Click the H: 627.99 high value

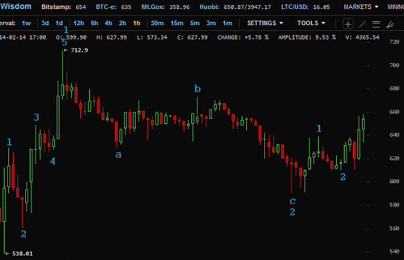point(112,37)
